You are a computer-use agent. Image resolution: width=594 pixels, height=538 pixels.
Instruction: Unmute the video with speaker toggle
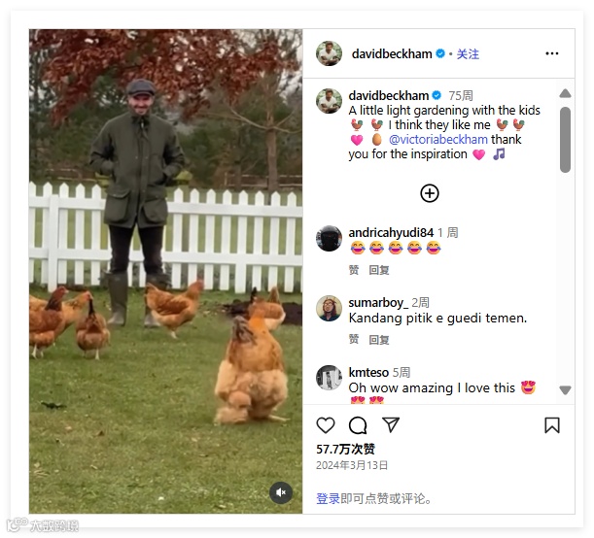coord(281,492)
